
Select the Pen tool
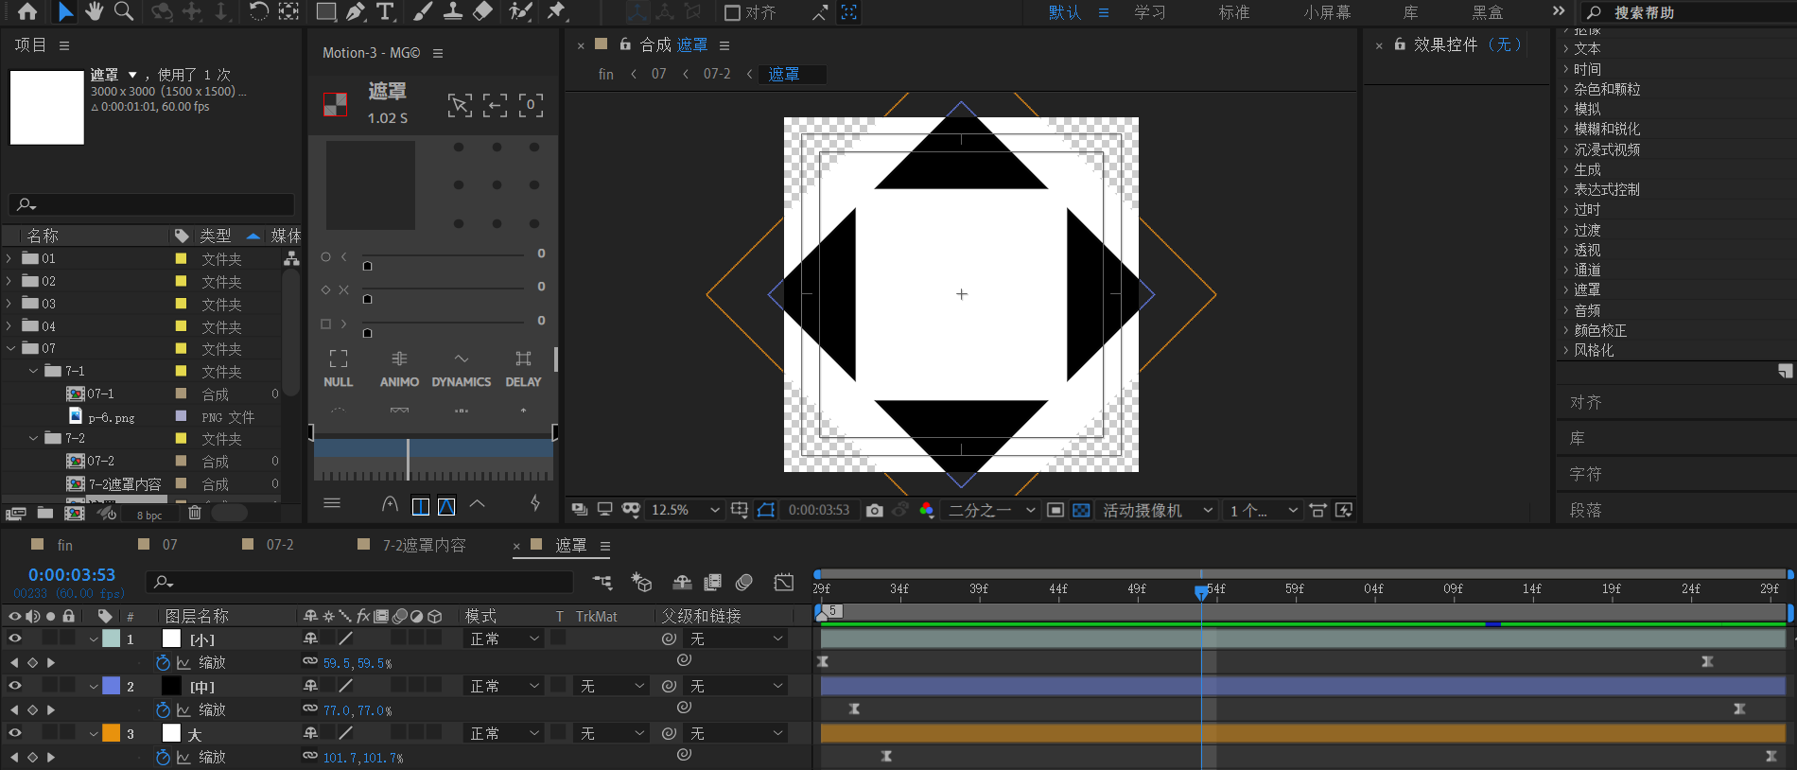tap(356, 11)
